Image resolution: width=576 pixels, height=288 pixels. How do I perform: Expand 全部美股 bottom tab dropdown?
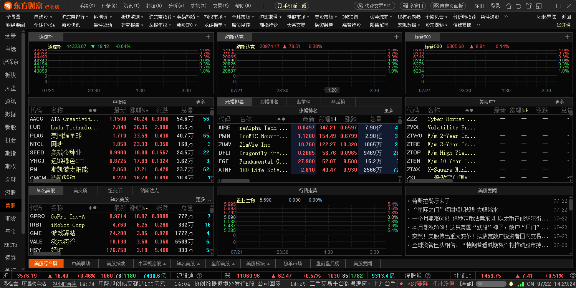pyautogui.click(x=223, y=263)
